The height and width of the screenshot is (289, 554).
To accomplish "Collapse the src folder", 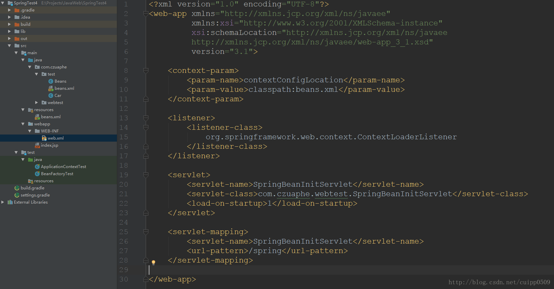I will 9,46.
